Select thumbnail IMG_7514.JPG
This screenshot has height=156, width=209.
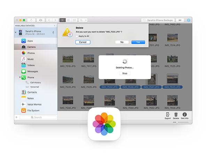[172, 38]
